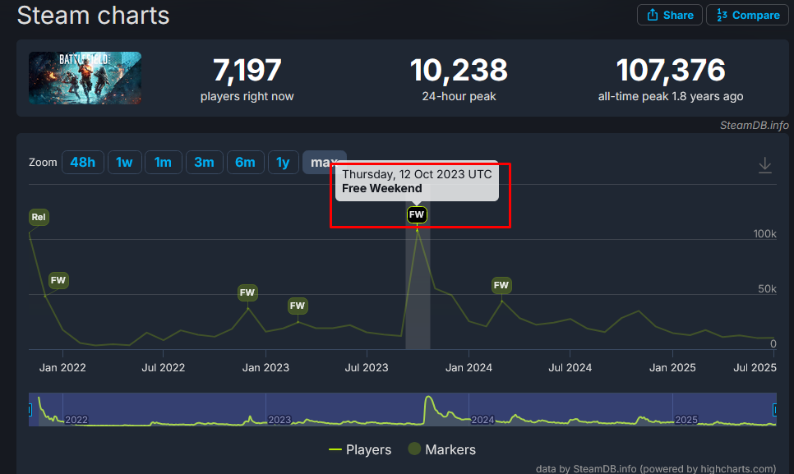
Task: Click the navigator timeline at 2023 label
Action: [279, 420]
